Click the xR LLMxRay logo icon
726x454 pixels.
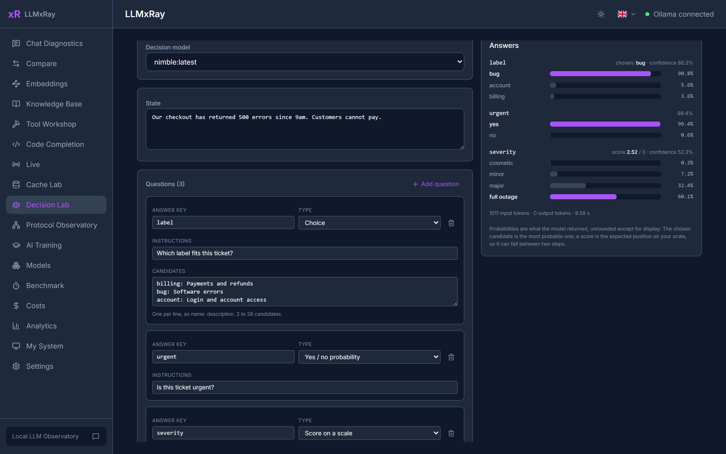pos(14,14)
